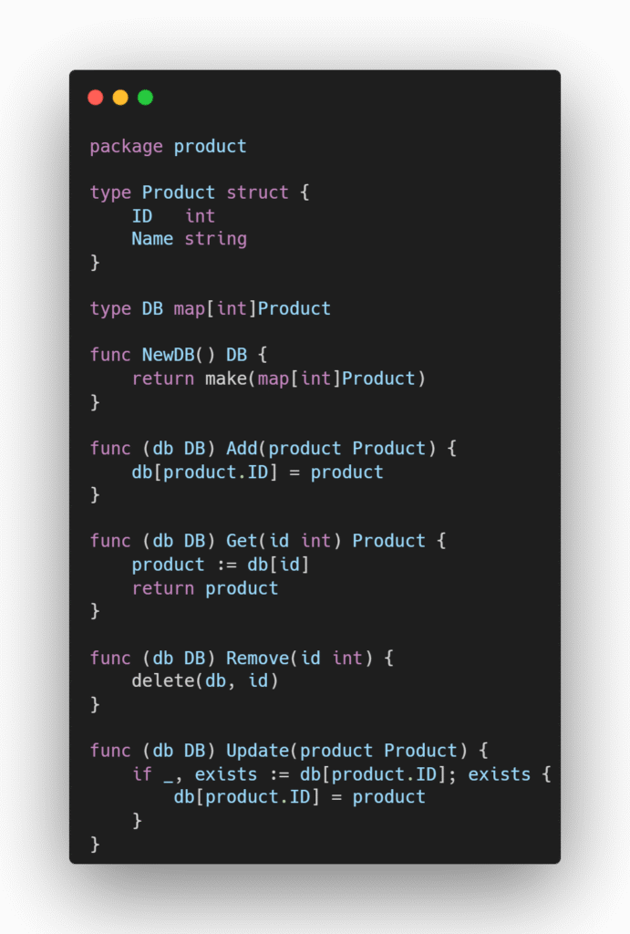The height and width of the screenshot is (934, 630).
Task: Click the 'map' keyword in the DB type line
Action: pyautogui.click(x=189, y=308)
